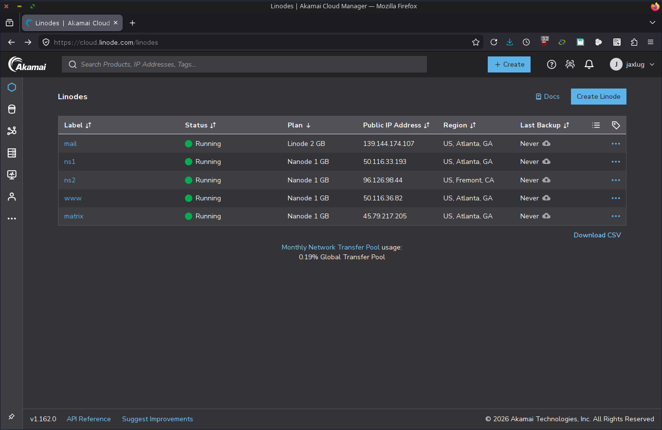Open API Reference footer link
The width and height of the screenshot is (662, 430).
point(89,419)
